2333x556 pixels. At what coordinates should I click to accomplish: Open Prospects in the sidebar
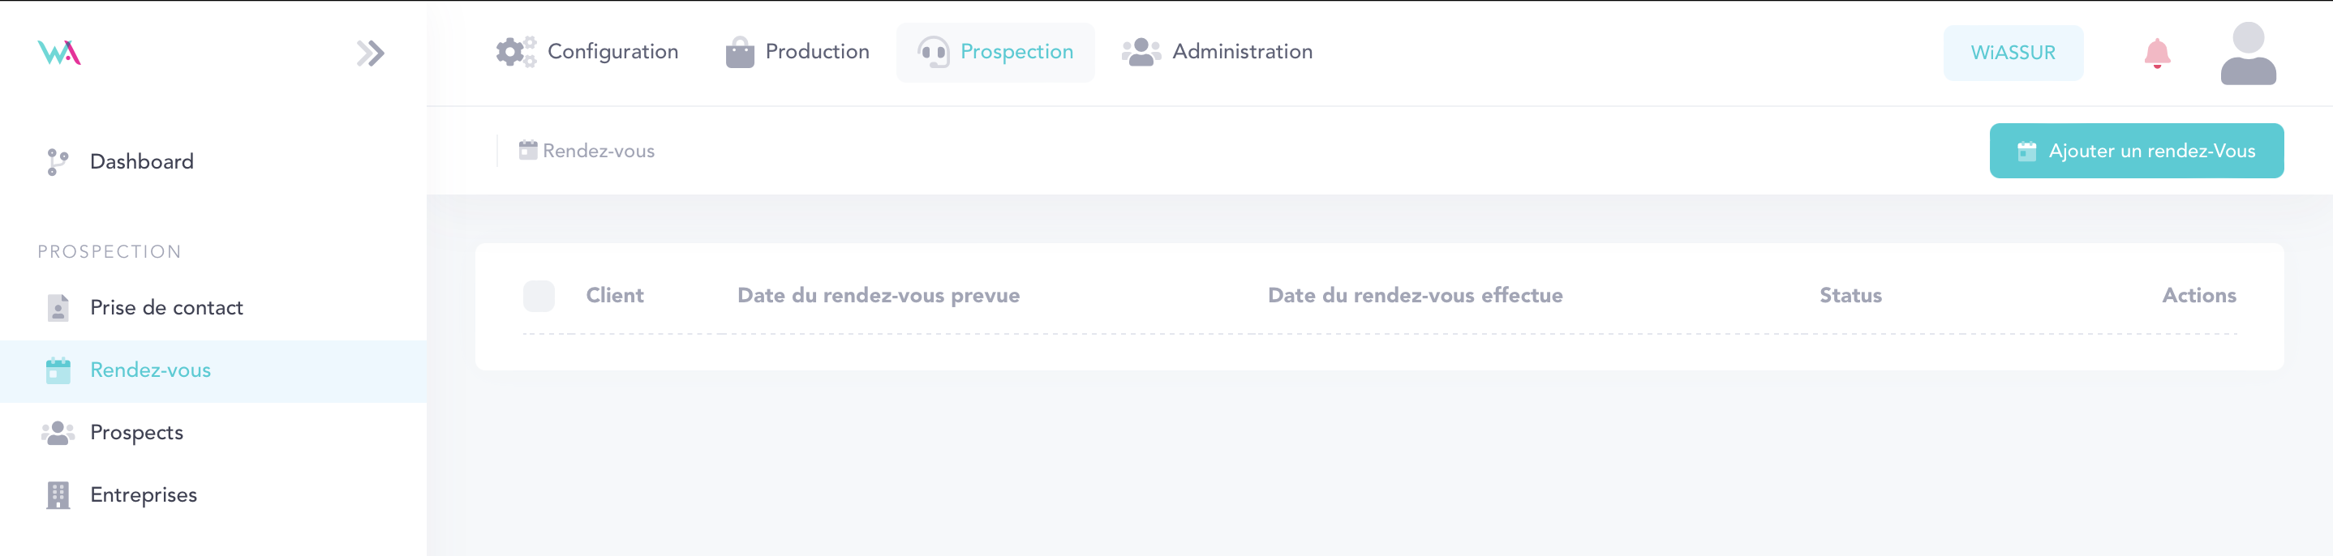pos(137,433)
